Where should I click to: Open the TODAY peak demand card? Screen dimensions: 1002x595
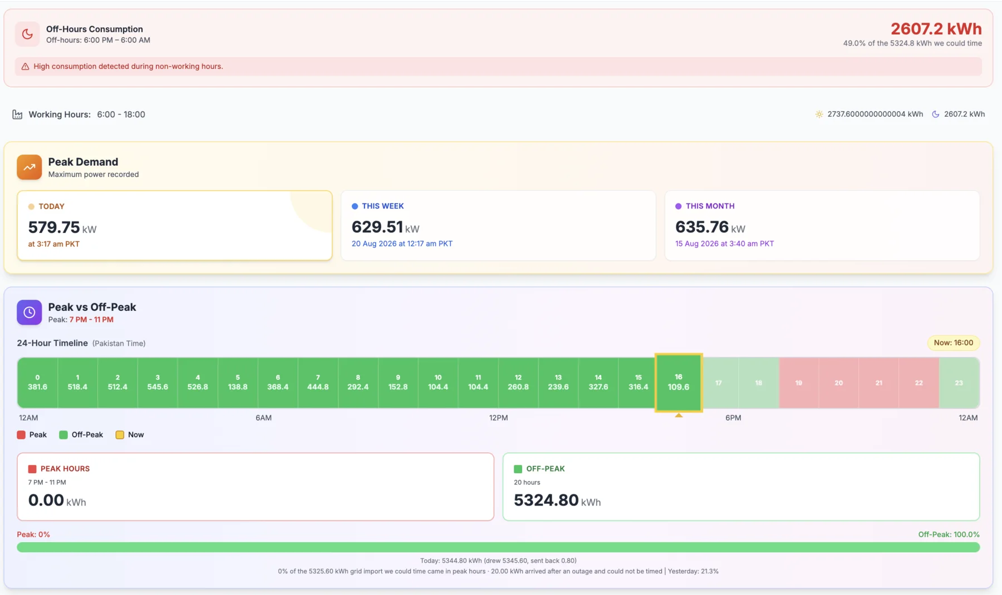175,225
